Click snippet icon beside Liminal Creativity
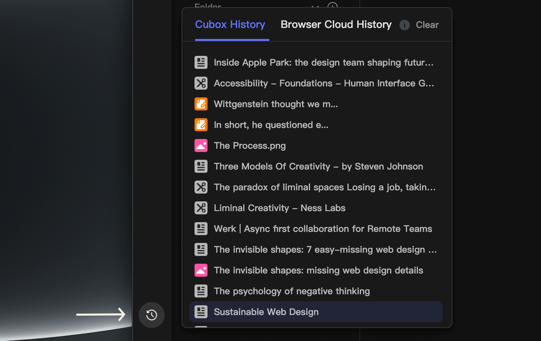The height and width of the screenshot is (341, 541). coord(201,208)
